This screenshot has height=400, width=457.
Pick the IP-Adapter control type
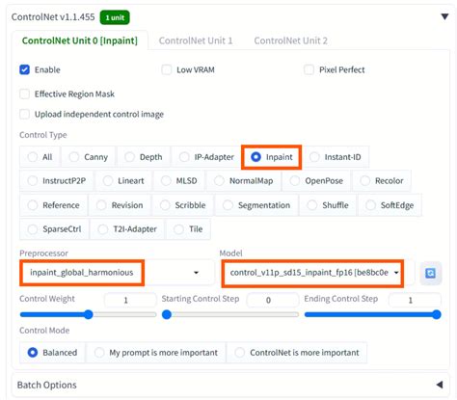pos(206,157)
